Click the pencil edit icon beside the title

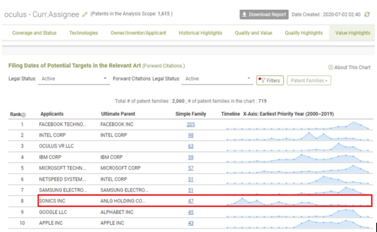point(84,15)
